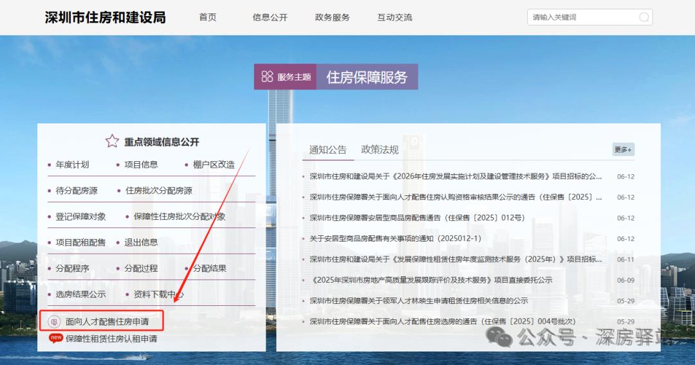Click the 住房保障服务 banner title
The width and height of the screenshot is (695, 365).
click(367, 77)
